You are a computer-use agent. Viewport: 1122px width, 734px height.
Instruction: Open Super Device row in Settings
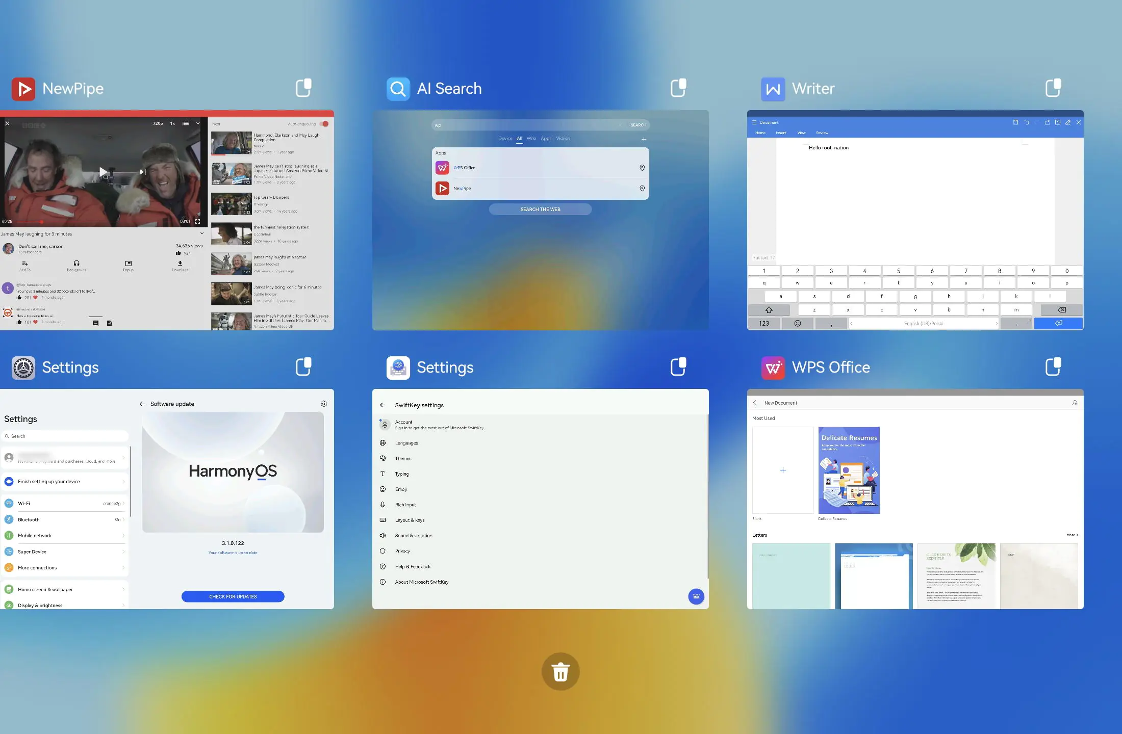click(65, 552)
